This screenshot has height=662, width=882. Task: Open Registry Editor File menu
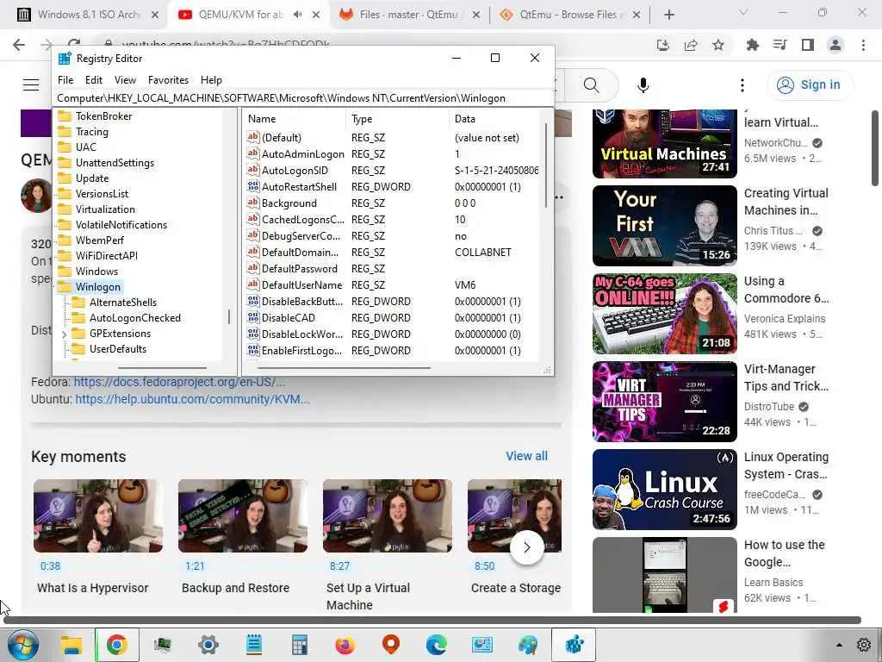click(x=65, y=80)
